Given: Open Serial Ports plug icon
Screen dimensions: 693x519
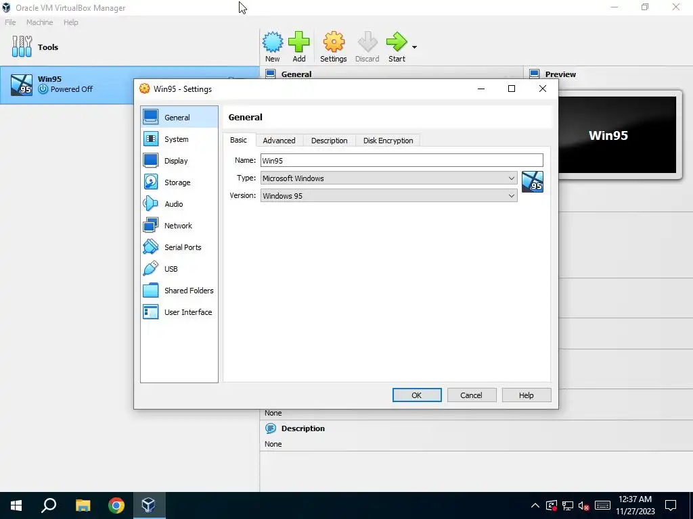Looking at the screenshot, I should pos(151,247).
